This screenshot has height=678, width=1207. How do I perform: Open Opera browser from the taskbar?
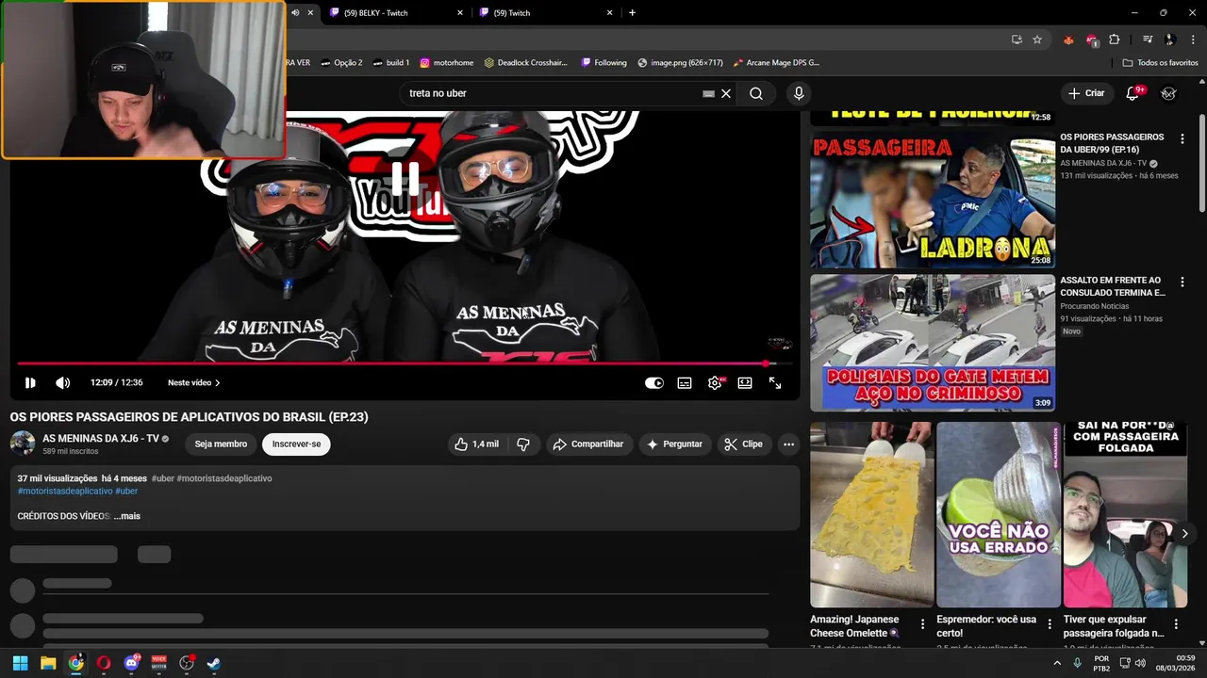click(104, 663)
